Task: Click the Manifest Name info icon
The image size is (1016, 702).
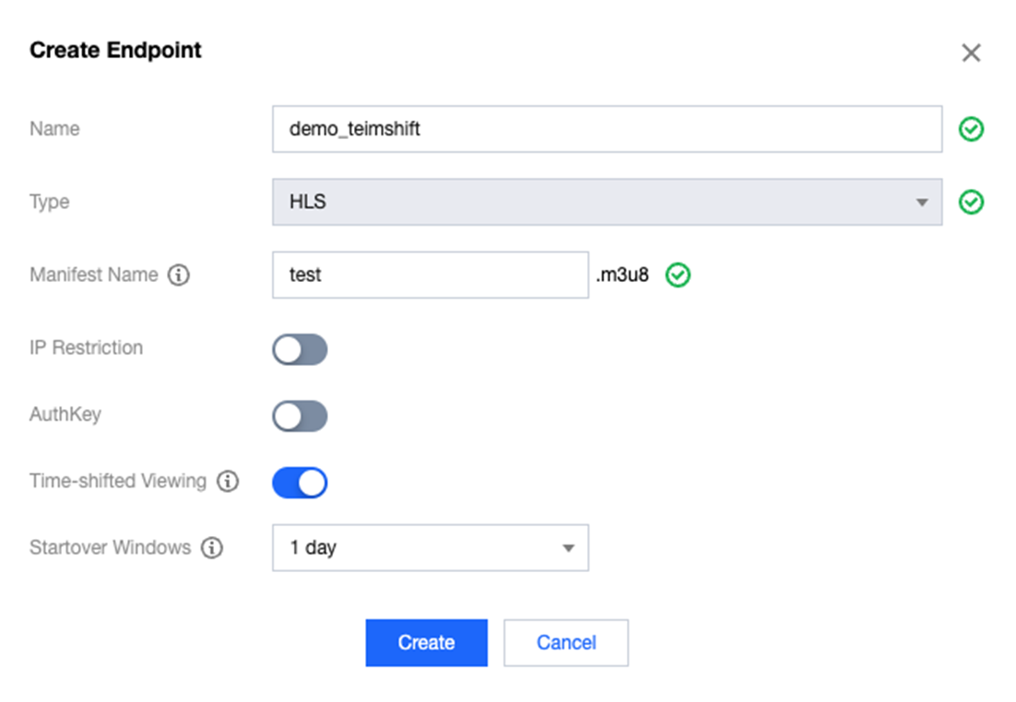Action: tap(179, 275)
